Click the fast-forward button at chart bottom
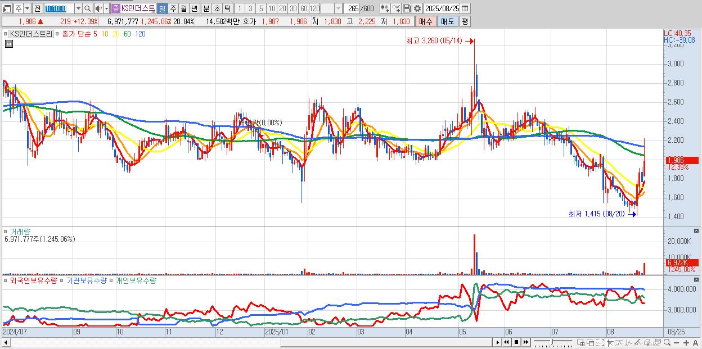The height and width of the screenshot is (349, 702). pos(526,342)
